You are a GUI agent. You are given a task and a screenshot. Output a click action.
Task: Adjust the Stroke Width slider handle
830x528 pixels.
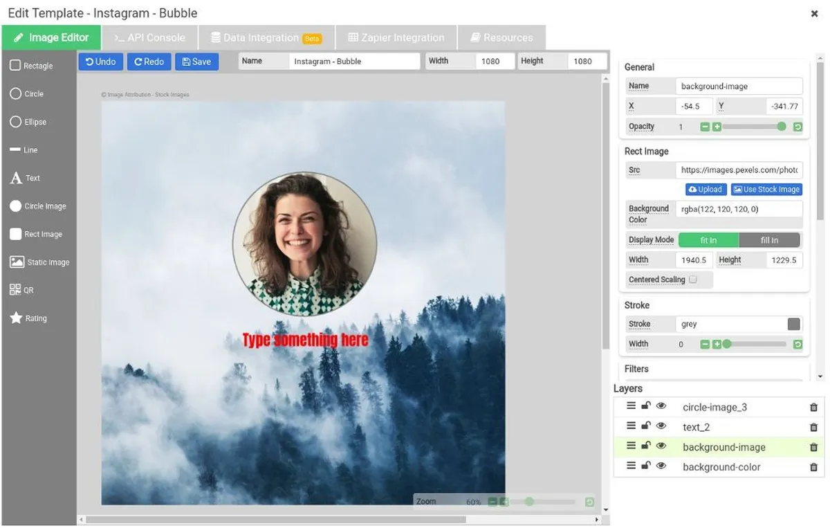pos(727,344)
